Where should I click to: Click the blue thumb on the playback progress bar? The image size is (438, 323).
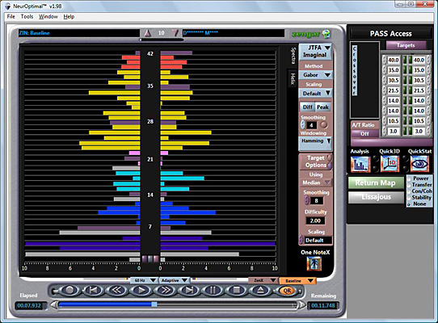[154, 304]
